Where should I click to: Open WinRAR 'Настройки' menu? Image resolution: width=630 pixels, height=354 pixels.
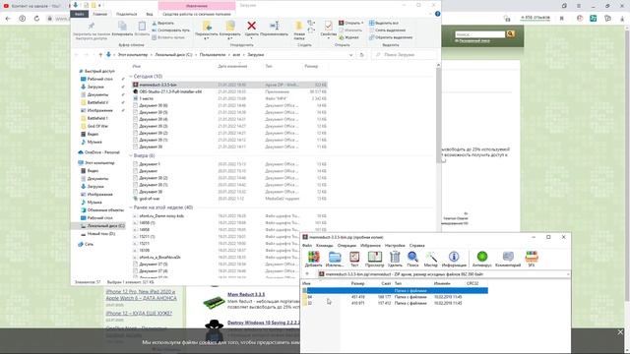coord(395,245)
